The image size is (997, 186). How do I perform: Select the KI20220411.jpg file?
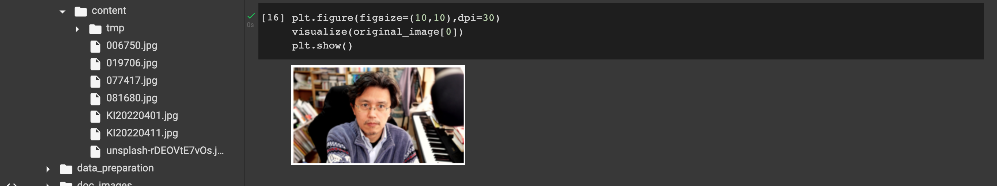[142, 133]
